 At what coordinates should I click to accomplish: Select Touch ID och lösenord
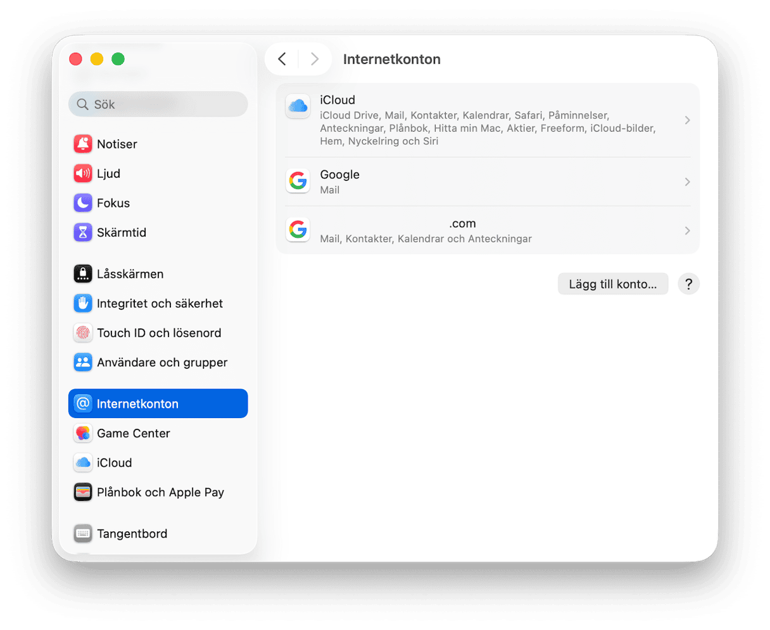pos(158,333)
